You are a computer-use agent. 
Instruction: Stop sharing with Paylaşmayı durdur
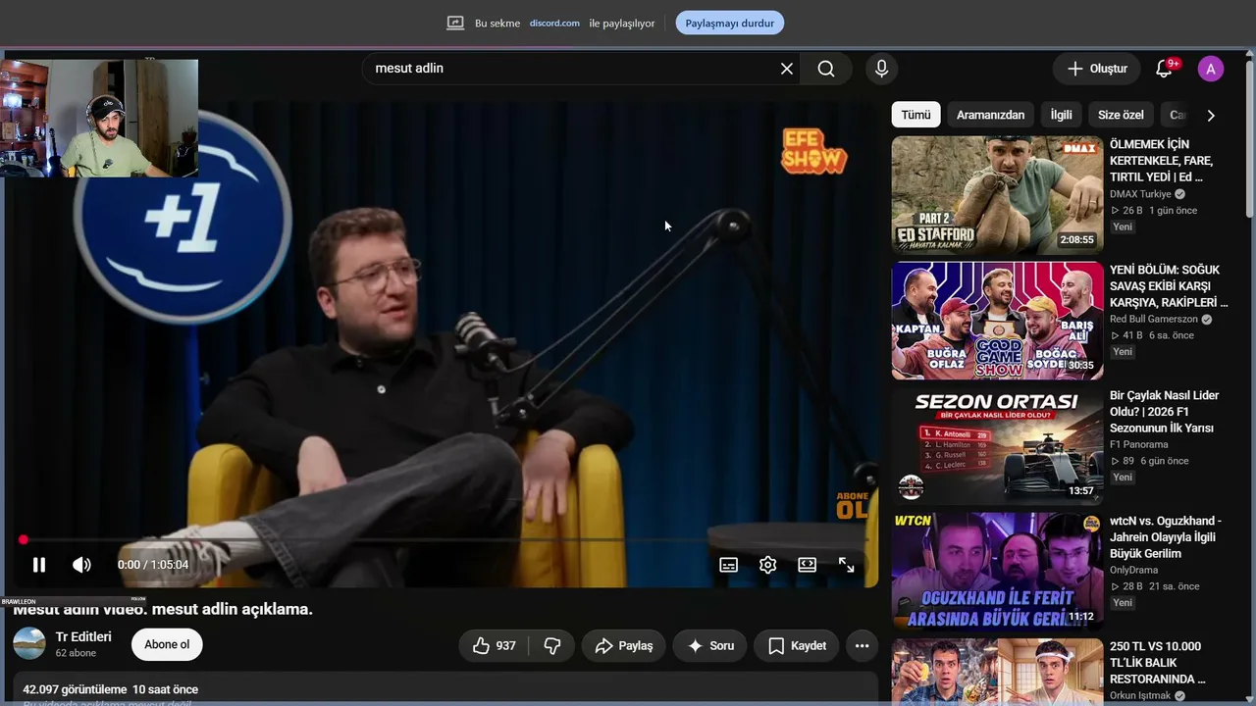coord(730,24)
